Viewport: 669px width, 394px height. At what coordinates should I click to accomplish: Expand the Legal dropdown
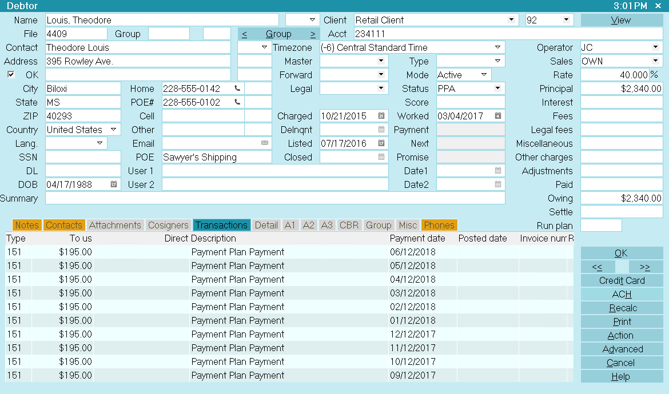click(381, 88)
